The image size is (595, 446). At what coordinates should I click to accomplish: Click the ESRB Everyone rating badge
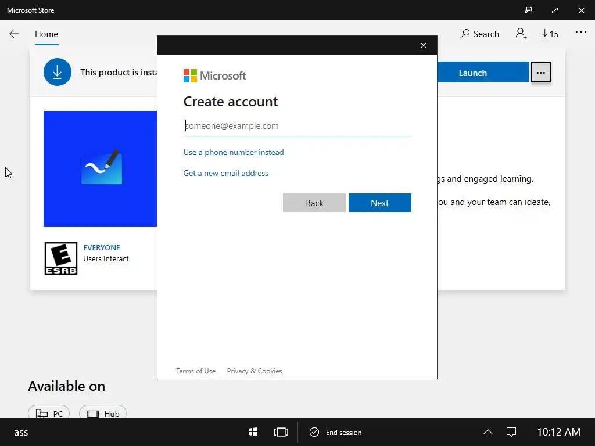[60, 258]
